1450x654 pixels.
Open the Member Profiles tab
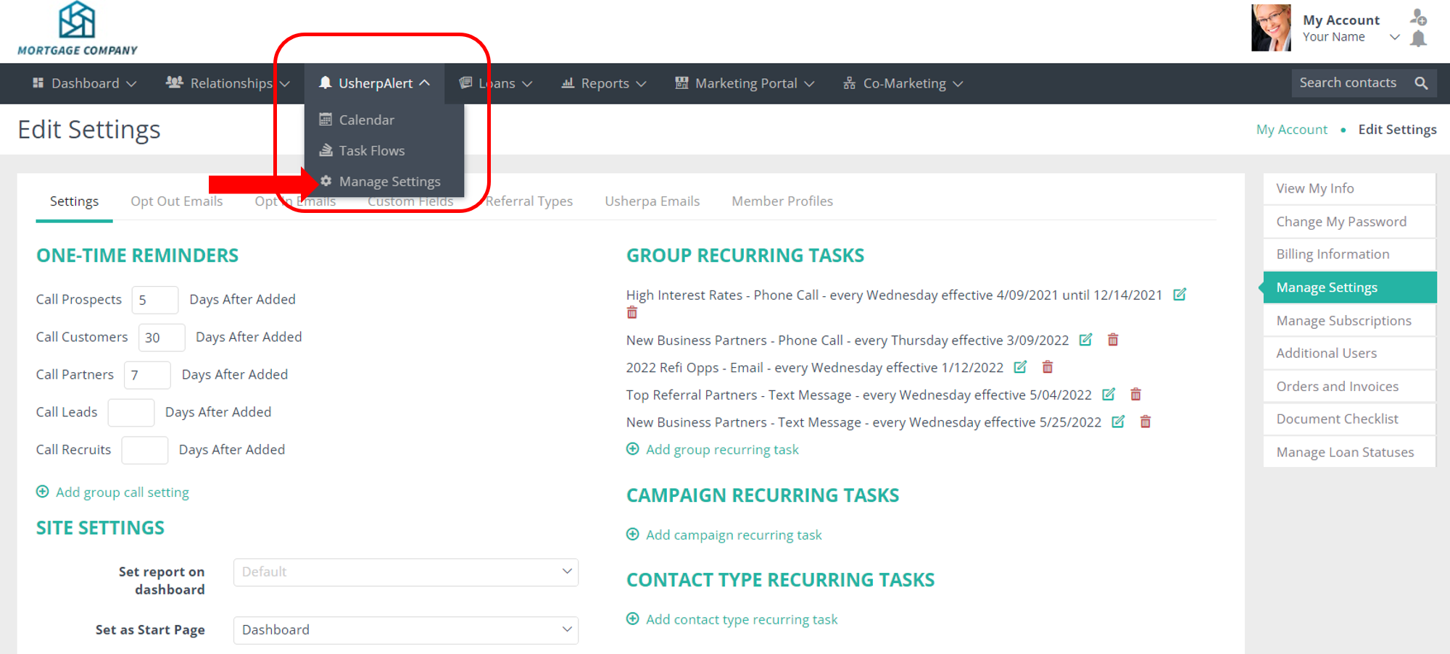pos(782,201)
